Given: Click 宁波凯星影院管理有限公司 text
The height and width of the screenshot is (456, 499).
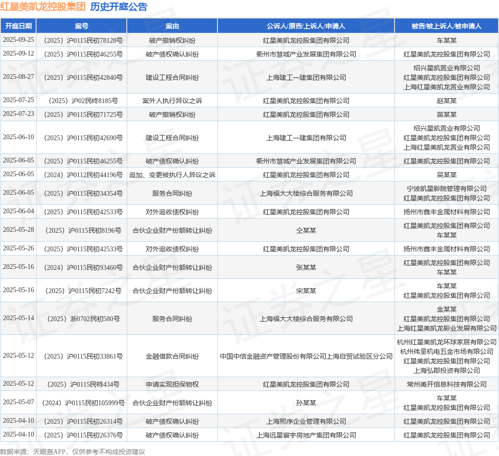Looking at the screenshot, I should tap(446, 189).
